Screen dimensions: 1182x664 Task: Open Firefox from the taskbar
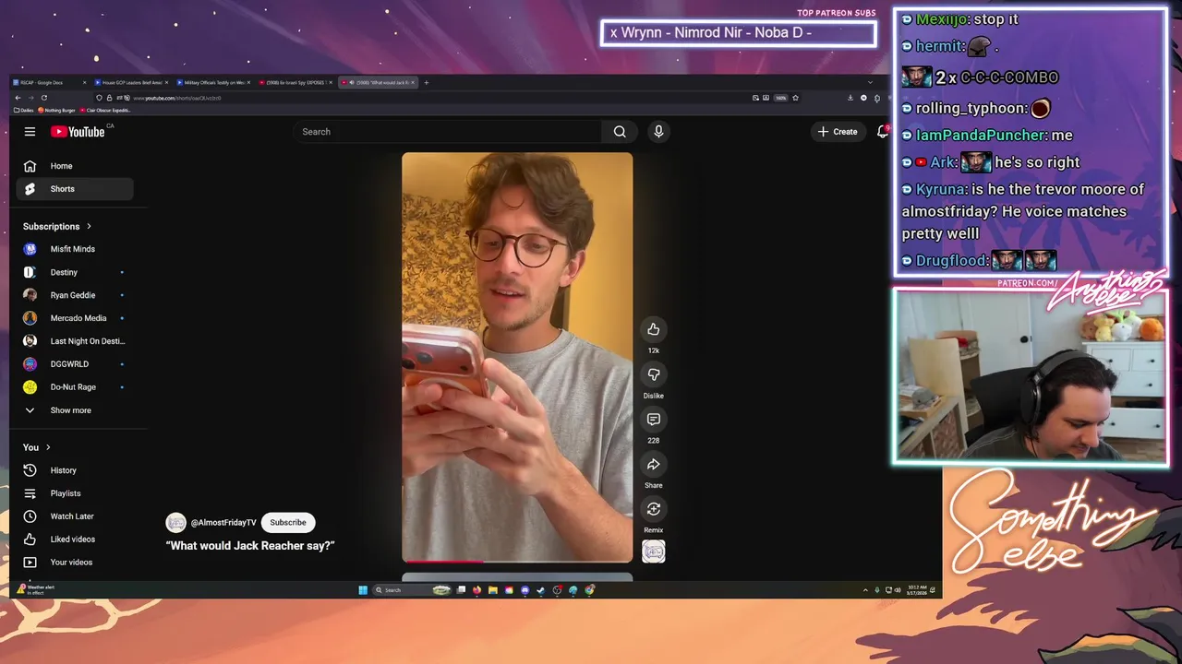pyautogui.click(x=476, y=590)
